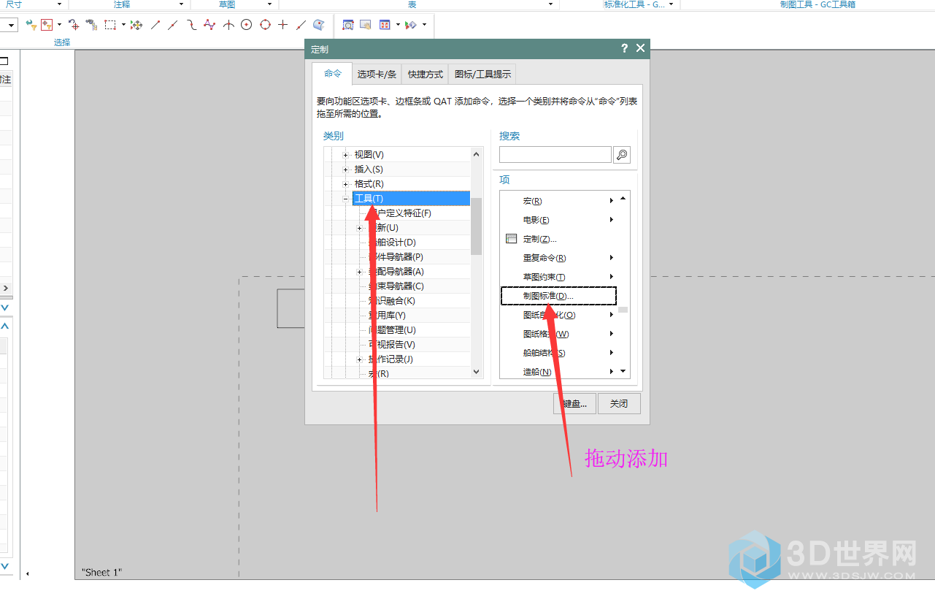Click the boxed selection filter funnel icon
Screen dimensions: 935x599
pyautogui.click(x=47, y=25)
